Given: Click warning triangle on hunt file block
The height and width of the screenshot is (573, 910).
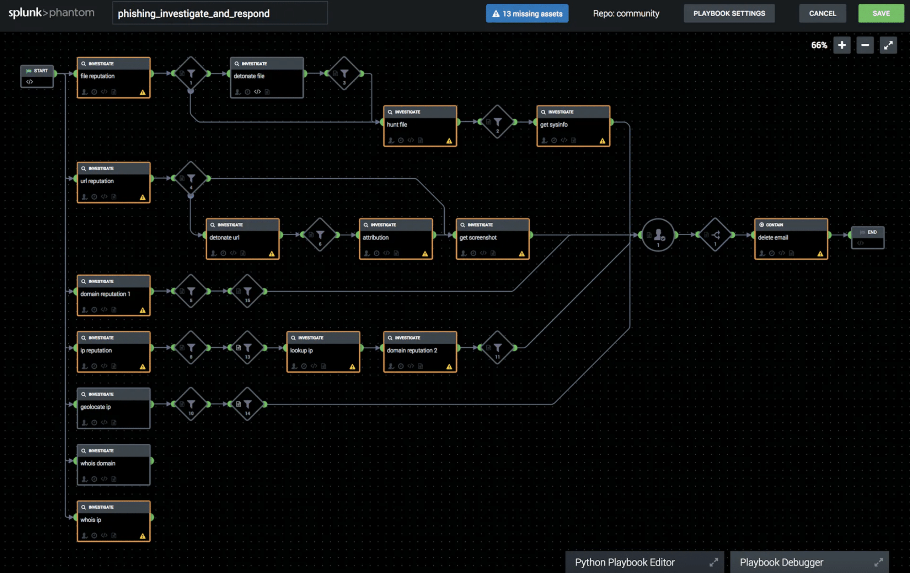Looking at the screenshot, I should tap(449, 141).
